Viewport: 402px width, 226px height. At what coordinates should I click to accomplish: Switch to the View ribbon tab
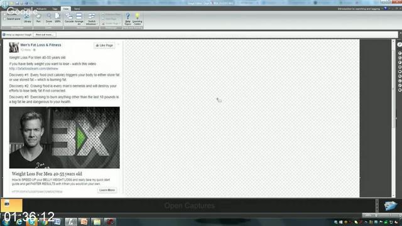click(x=65, y=9)
